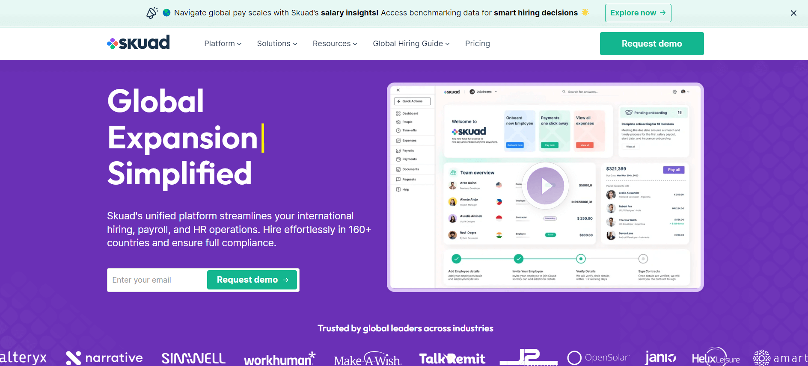Click the Skuad logo in header
Image resolution: width=808 pixels, height=366 pixels.
click(x=138, y=43)
